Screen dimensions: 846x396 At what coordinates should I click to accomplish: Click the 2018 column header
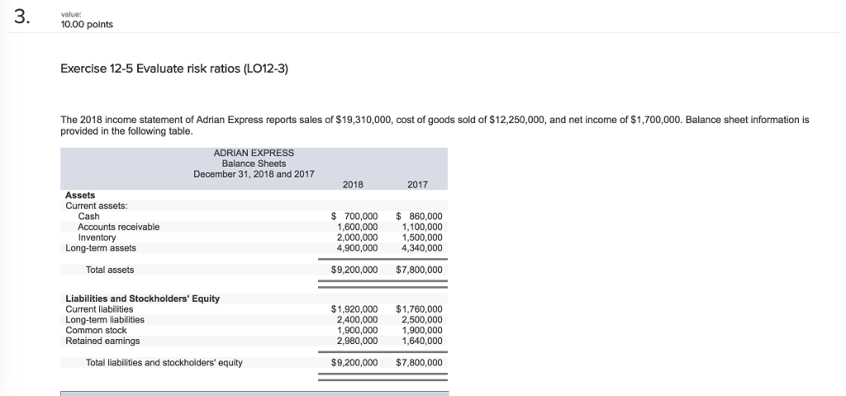click(353, 185)
